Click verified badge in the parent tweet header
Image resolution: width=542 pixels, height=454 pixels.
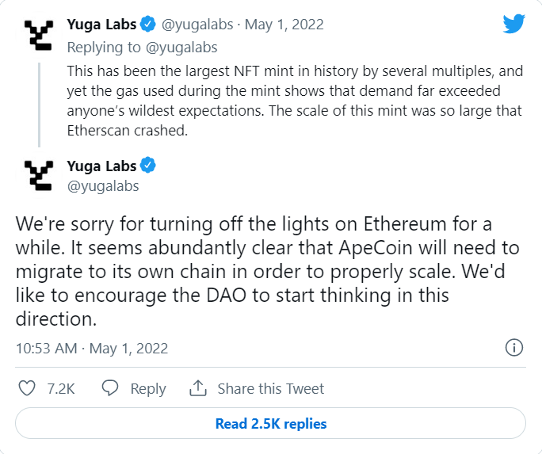[149, 24]
